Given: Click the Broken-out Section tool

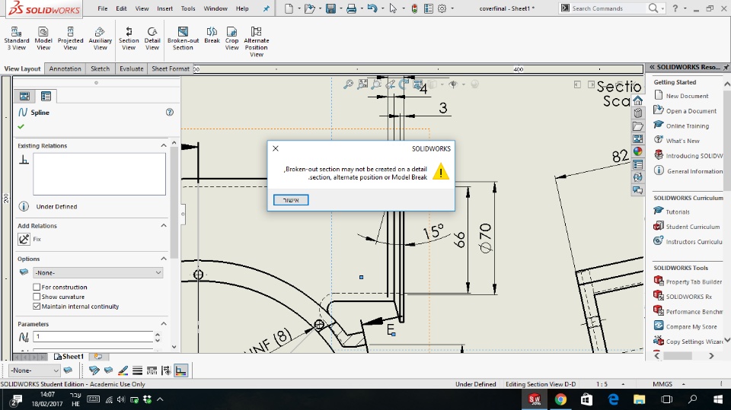Looking at the screenshot, I should click(184, 38).
